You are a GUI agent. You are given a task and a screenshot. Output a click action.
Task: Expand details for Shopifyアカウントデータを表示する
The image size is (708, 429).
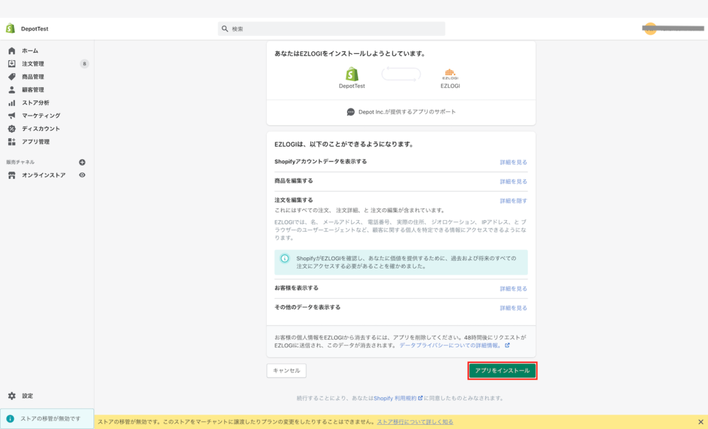click(513, 162)
